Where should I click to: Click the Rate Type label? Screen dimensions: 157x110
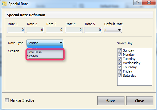(x=16, y=43)
